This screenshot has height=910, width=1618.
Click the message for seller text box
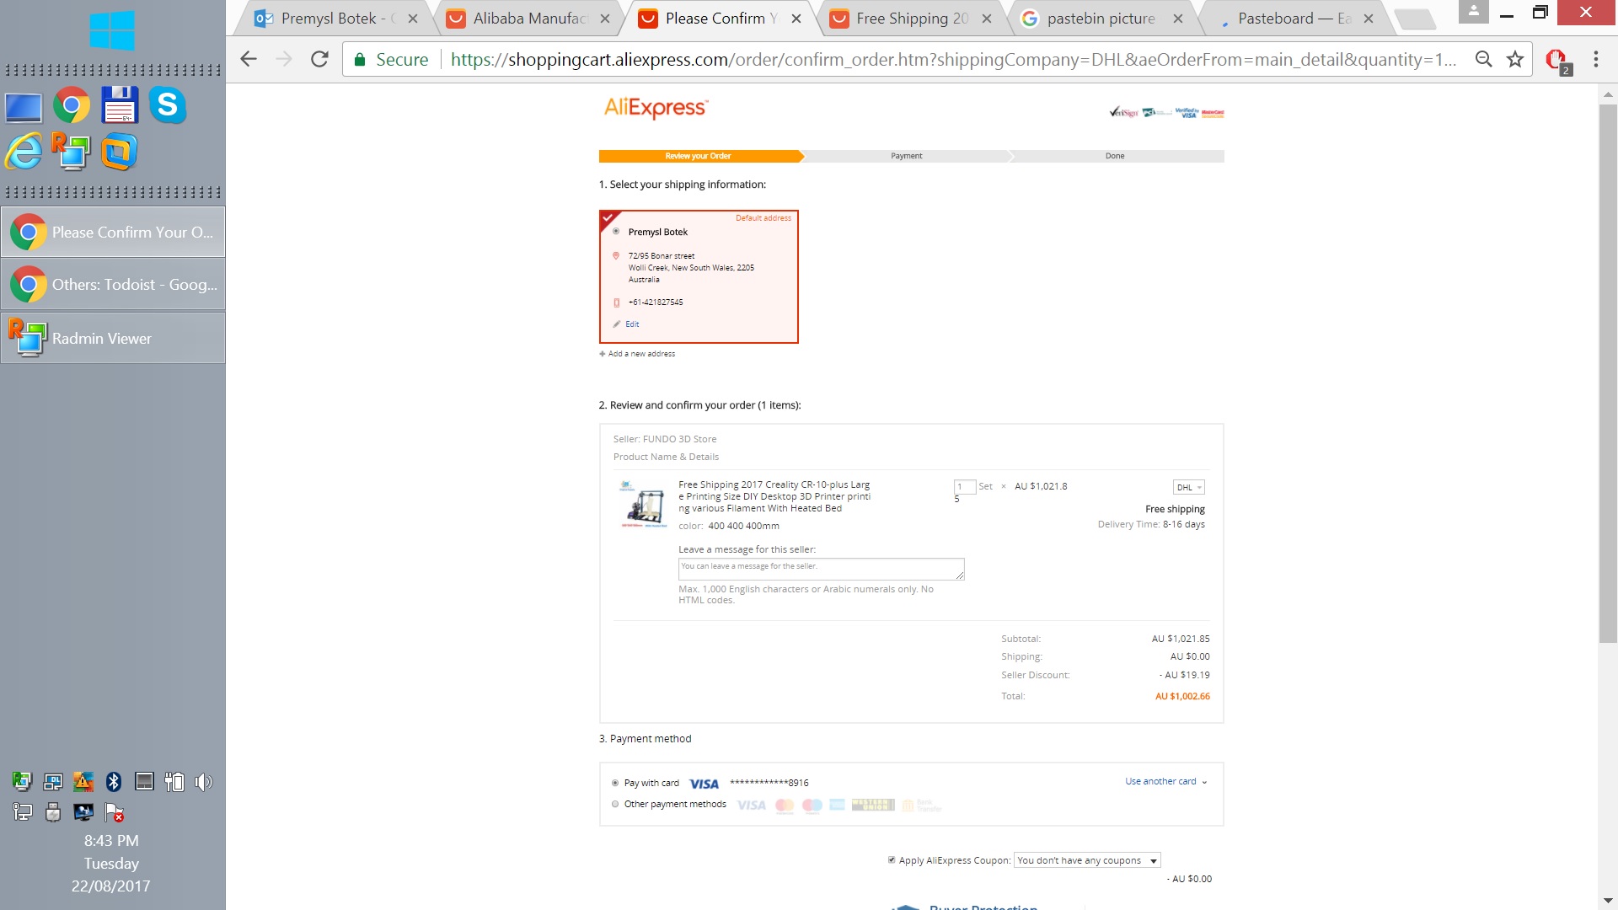[821, 569]
